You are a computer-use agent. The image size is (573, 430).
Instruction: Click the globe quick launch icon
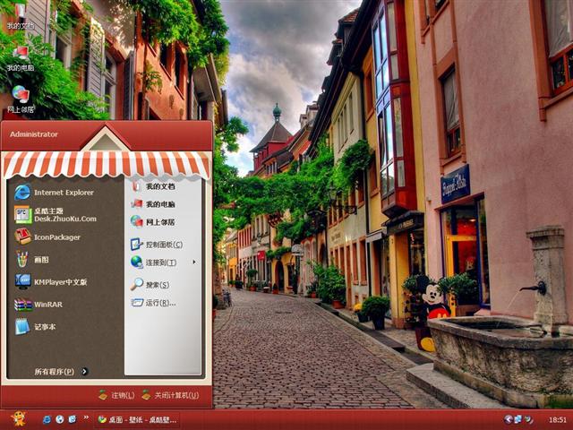click(60, 419)
